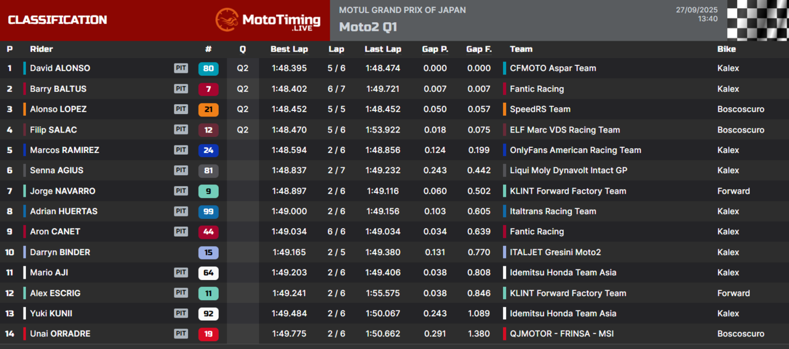This screenshot has width=789, height=349.
Task: Click rider name Marcos RAMIREZ
Action: [x=64, y=150]
